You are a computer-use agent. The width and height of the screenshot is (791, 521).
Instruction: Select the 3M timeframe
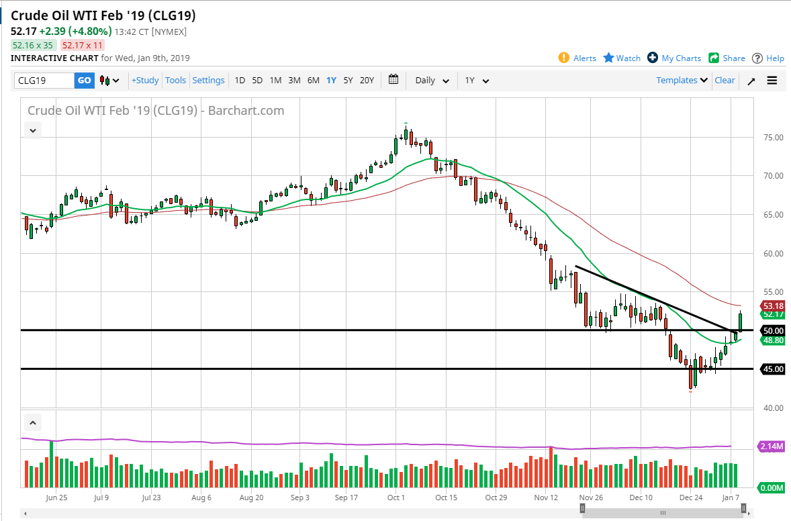293,80
